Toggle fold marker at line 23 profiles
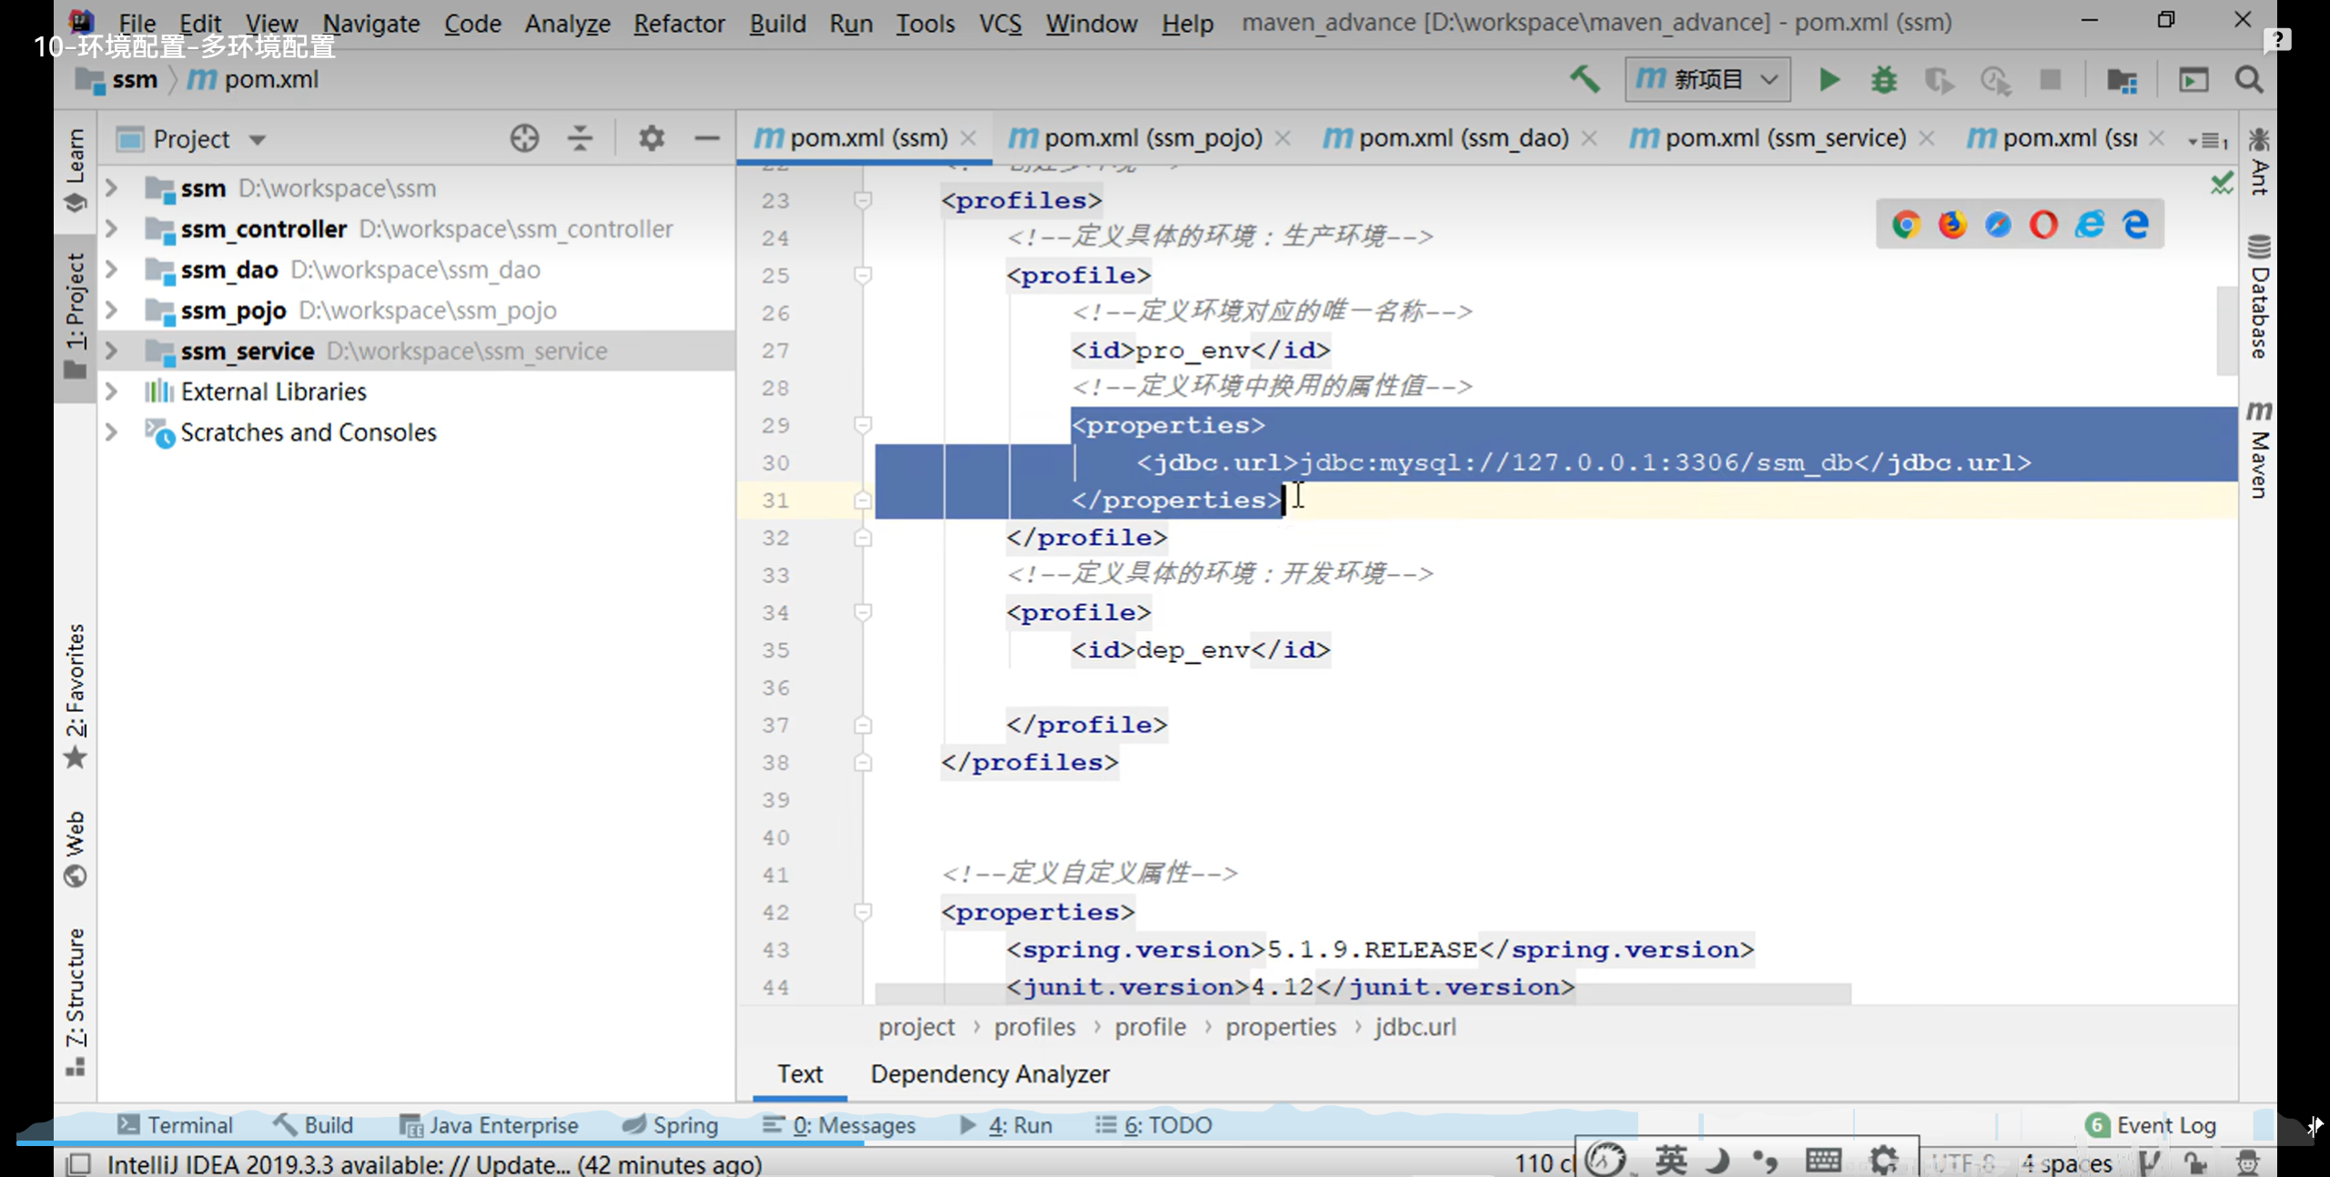Screen dimensions: 2330x1177 [x=863, y=199]
